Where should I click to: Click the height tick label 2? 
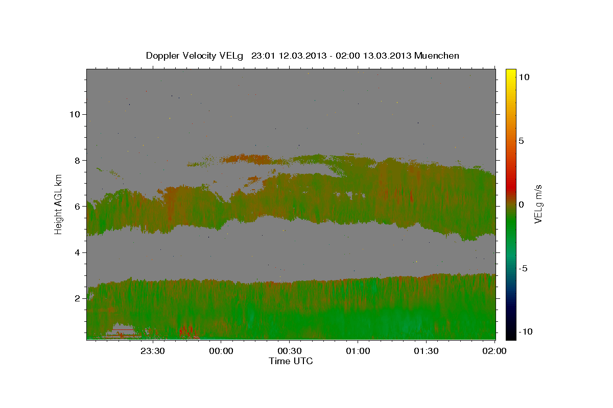tap(78, 298)
